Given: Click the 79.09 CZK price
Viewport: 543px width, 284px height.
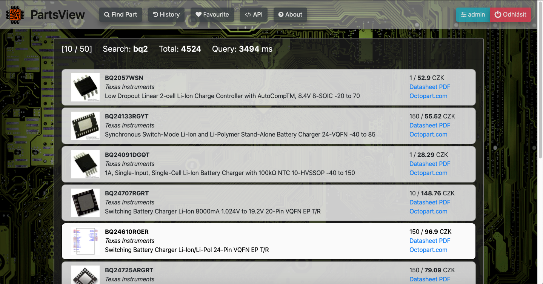Looking at the screenshot, I should click(440, 270).
